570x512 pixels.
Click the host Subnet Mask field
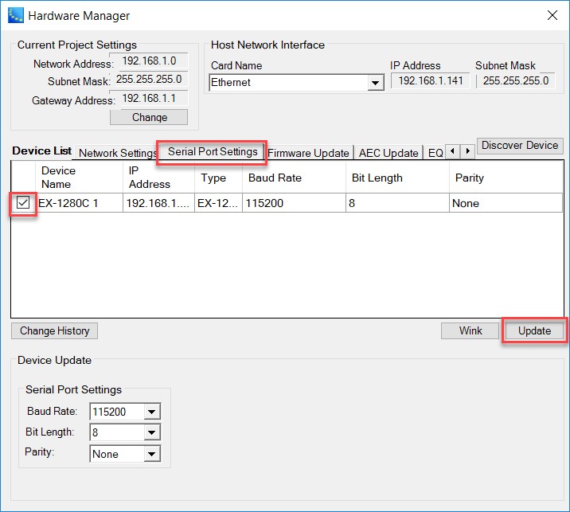pyautogui.click(x=516, y=80)
